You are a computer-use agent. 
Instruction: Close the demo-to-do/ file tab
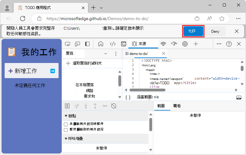[x=164, y=53]
